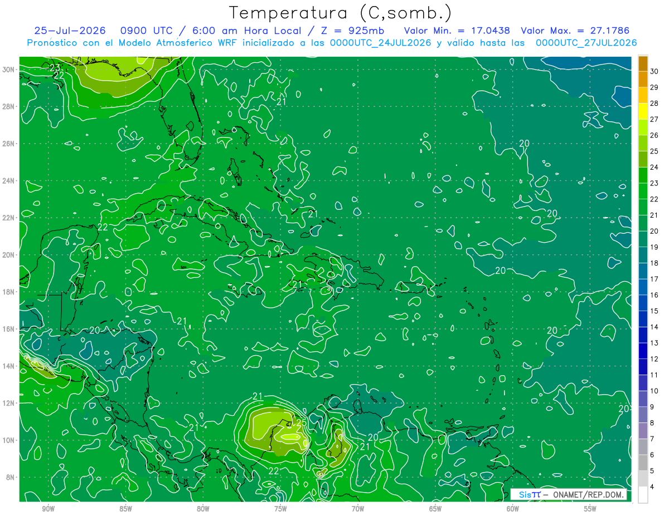Click the colorbar scale label '24'
The height and width of the screenshot is (516, 669).
(654, 167)
